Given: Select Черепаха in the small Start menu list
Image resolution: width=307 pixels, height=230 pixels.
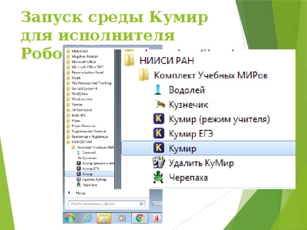Looking at the screenshot, I should [x=89, y=185].
